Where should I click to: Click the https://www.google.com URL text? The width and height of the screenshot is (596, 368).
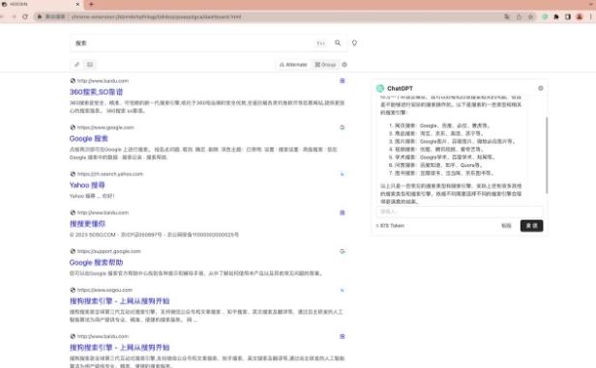click(x=105, y=127)
